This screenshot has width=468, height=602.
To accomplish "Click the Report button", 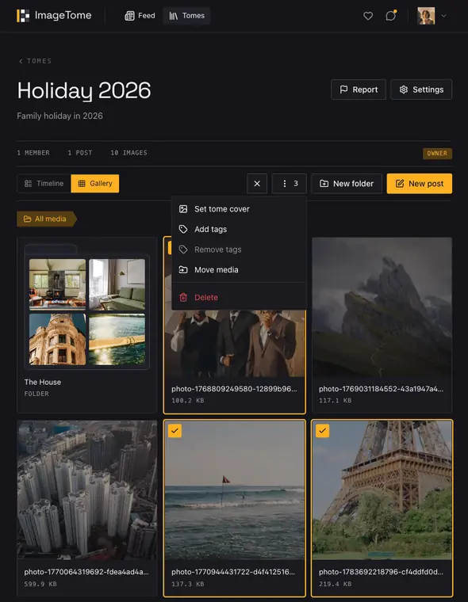I will pos(359,90).
